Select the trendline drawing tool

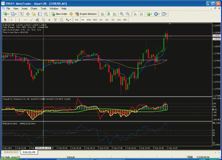click(x=31, y=20)
